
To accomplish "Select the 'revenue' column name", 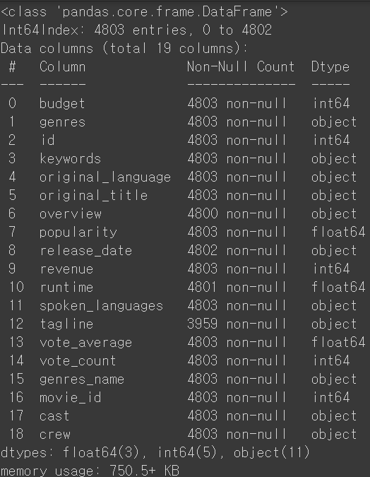I will tap(66, 269).
